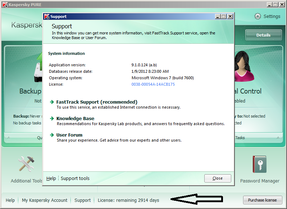
Task: Open FastTrack Support (recommended) link
Action: pyautogui.click(x=97, y=102)
